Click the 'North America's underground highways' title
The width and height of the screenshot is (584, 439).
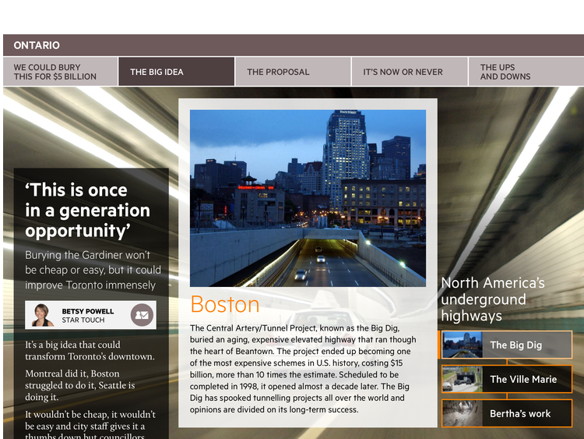493,299
